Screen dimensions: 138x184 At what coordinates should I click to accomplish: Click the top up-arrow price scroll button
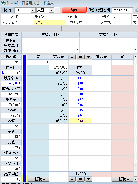tap(72, 57)
